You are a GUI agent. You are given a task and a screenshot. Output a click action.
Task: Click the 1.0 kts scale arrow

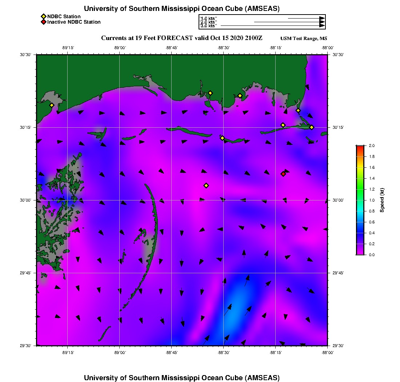306,18
